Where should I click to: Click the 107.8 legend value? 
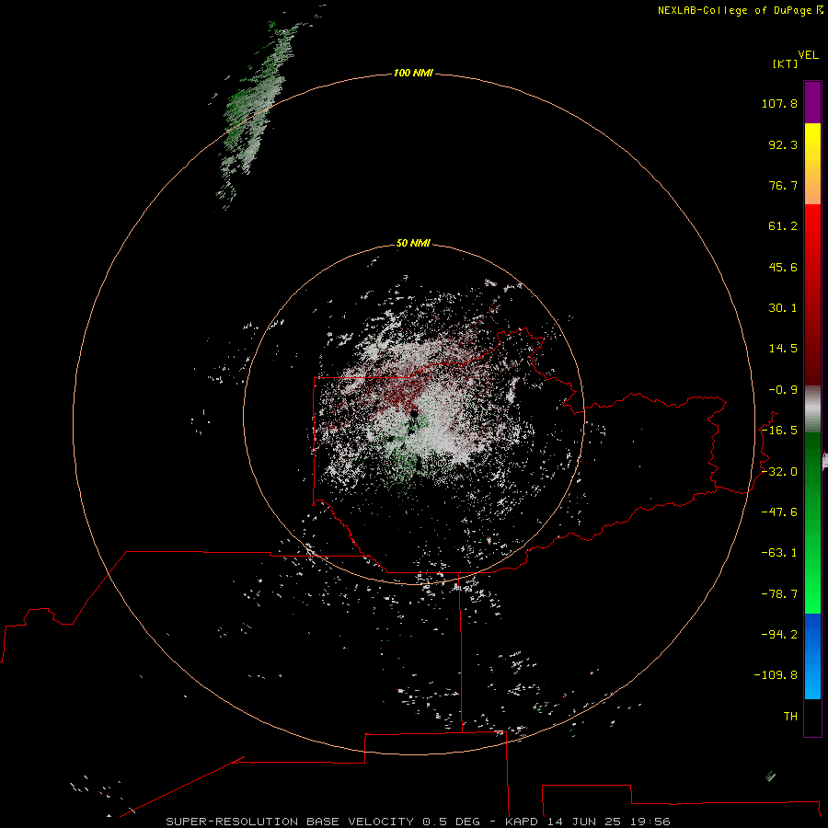coord(779,103)
